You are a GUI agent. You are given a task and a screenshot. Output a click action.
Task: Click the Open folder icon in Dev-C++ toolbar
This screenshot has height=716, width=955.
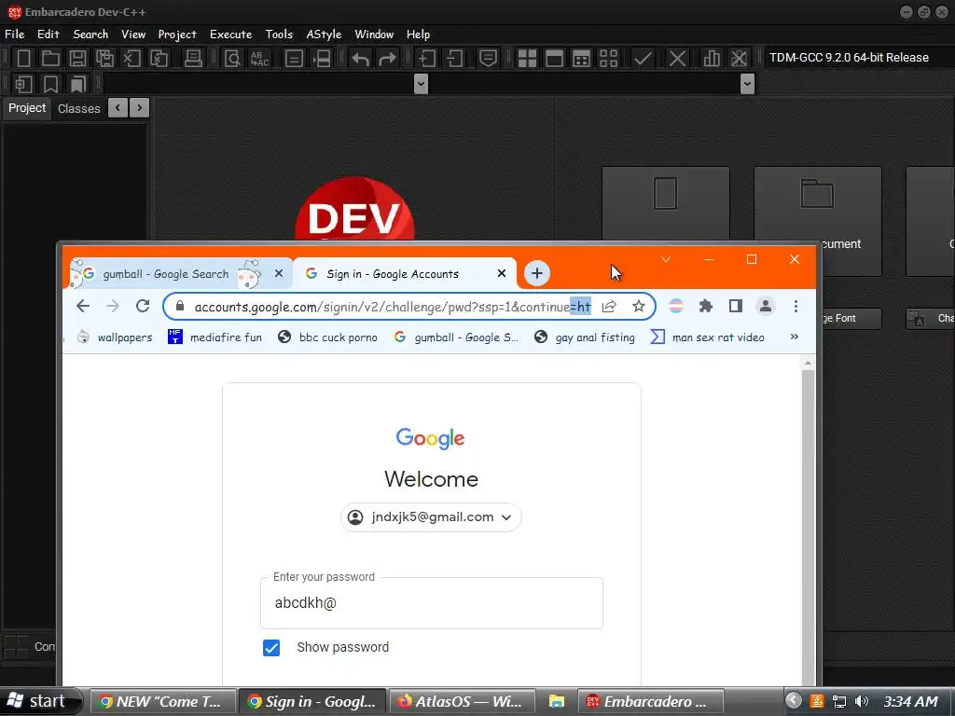click(x=50, y=59)
